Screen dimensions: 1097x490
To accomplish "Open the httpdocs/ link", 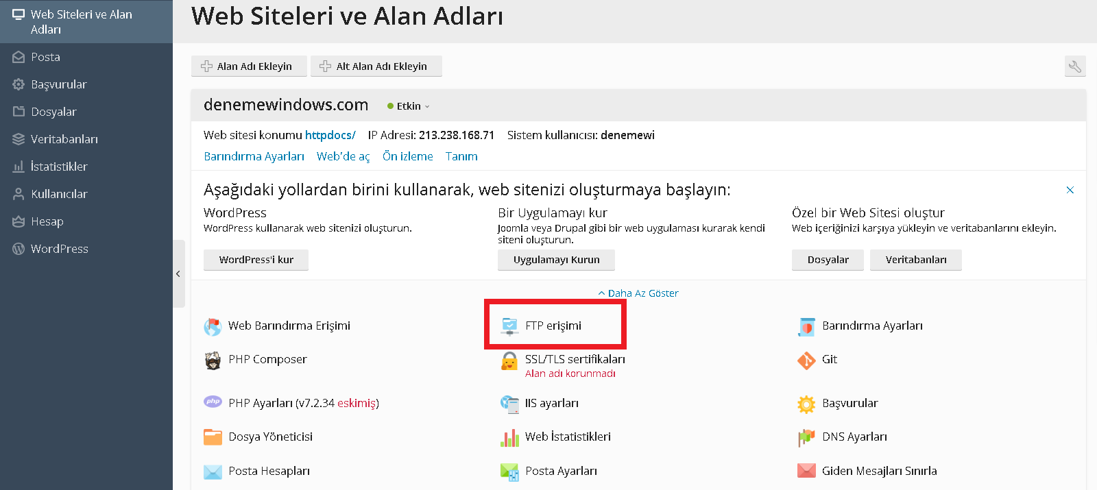I will pyautogui.click(x=330, y=135).
